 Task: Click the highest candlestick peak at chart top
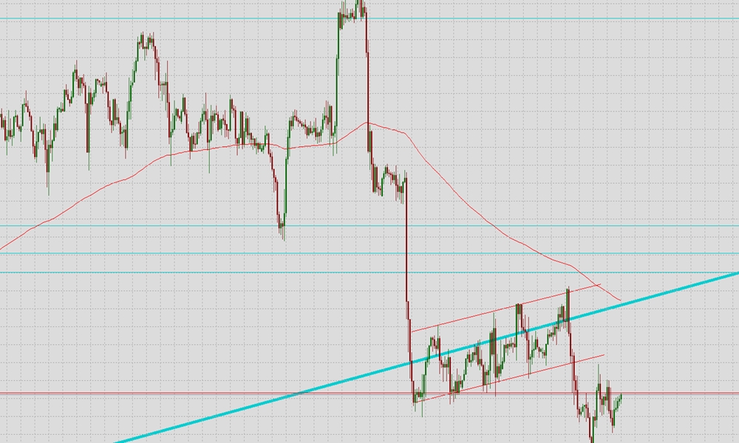coord(360,4)
